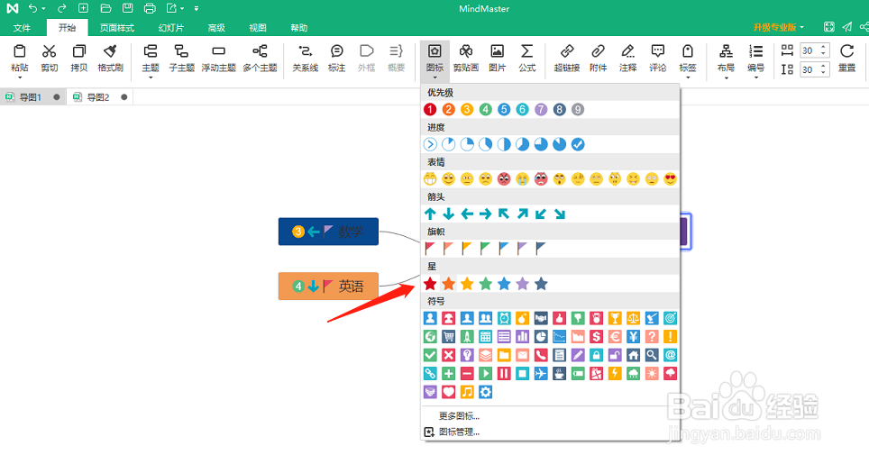Expand the Numbering (编号) dropdown
869x464 pixels.
(756, 77)
